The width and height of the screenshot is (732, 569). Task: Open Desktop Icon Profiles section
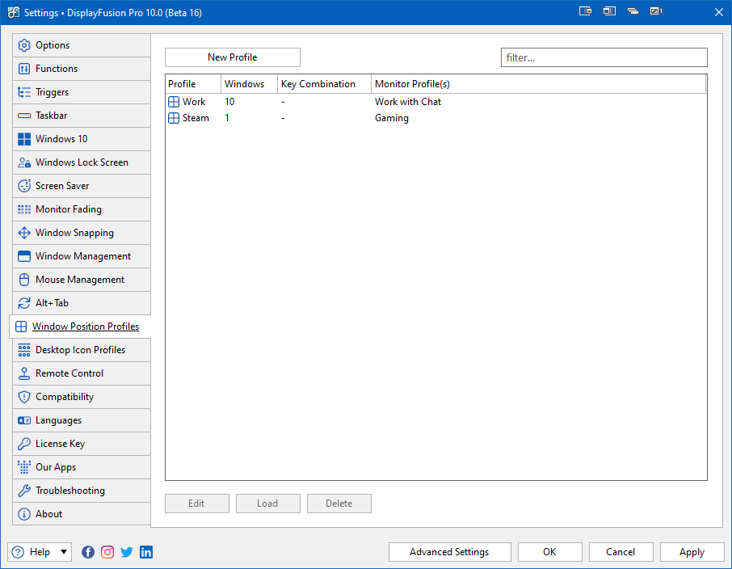pyautogui.click(x=82, y=350)
